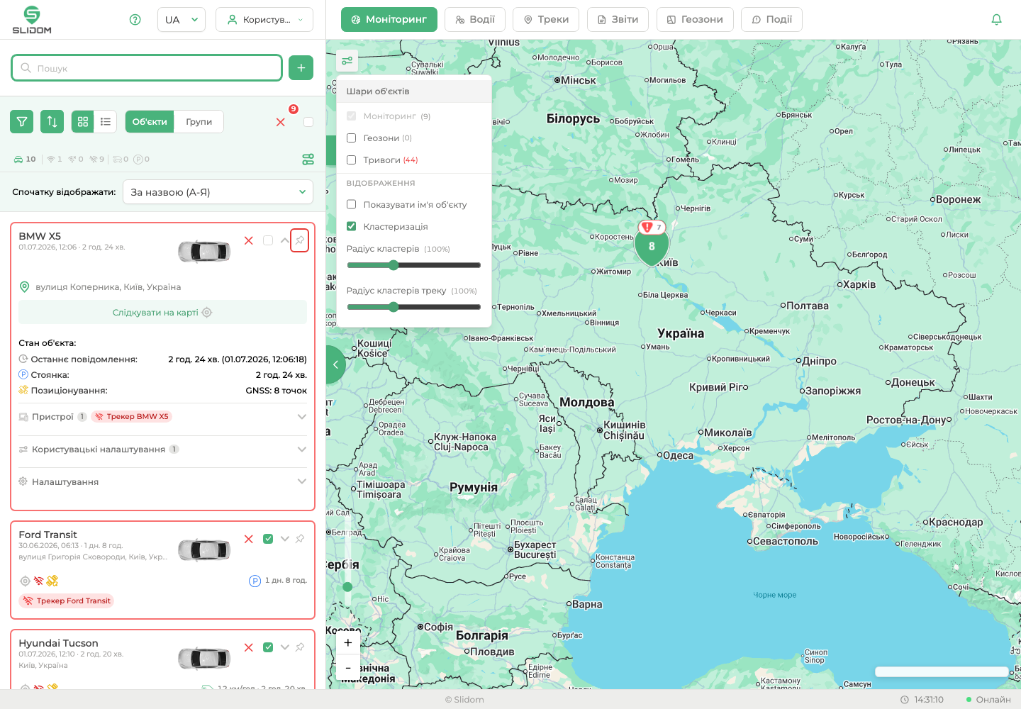Screen dimensions: 1021x709
Task: Pin the Hyundai Tucson object
Action: point(300,647)
